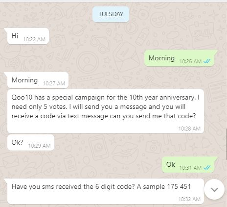227x207 pixels.
Task: Select the "Ok?" received message bubble
Action: coord(31,143)
